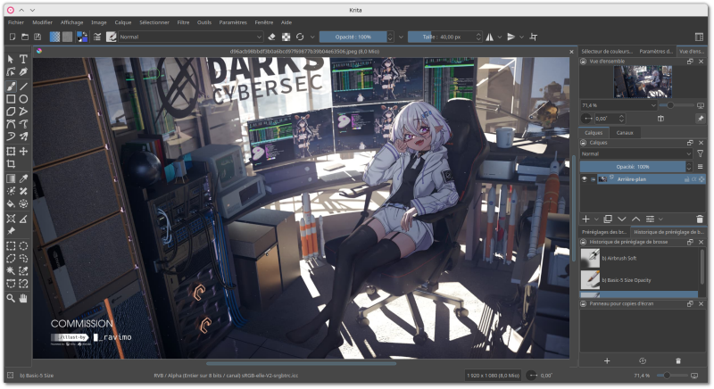
Task: Click the overview zoom slider handle
Action: pos(670,105)
